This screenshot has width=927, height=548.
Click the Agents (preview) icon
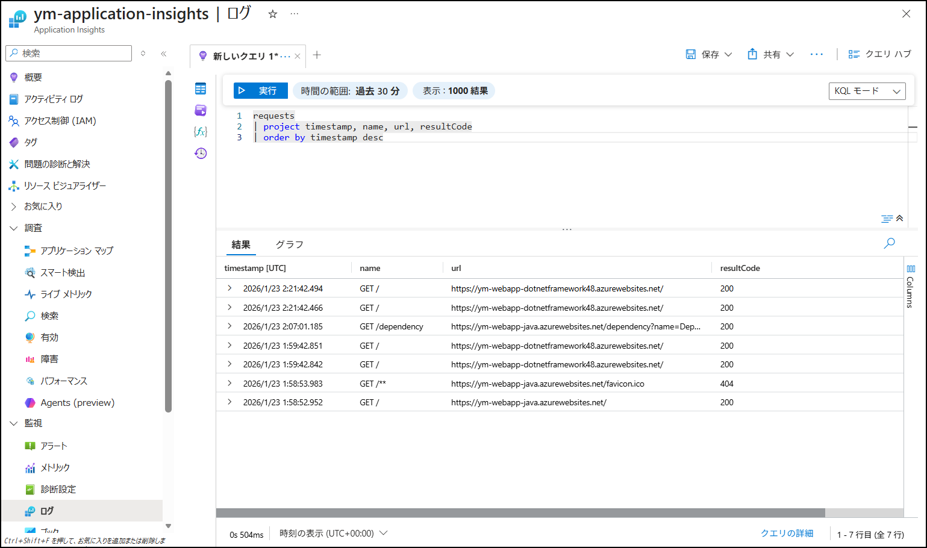point(30,402)
